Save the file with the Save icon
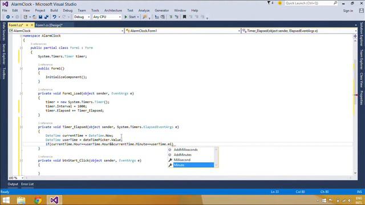The height and width of the screenshot is (205, 365). coord(40,17)
